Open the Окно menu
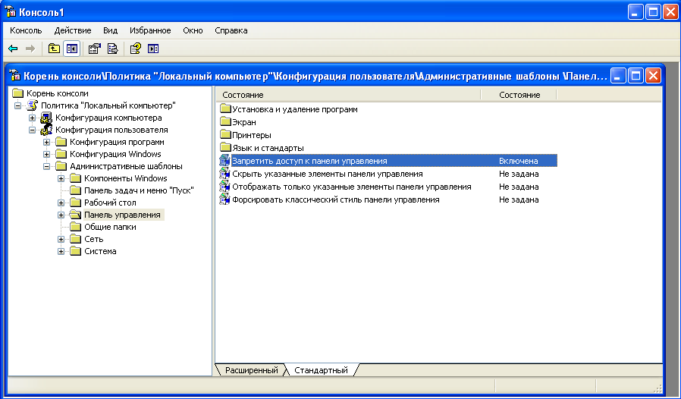 click(193, 30)
